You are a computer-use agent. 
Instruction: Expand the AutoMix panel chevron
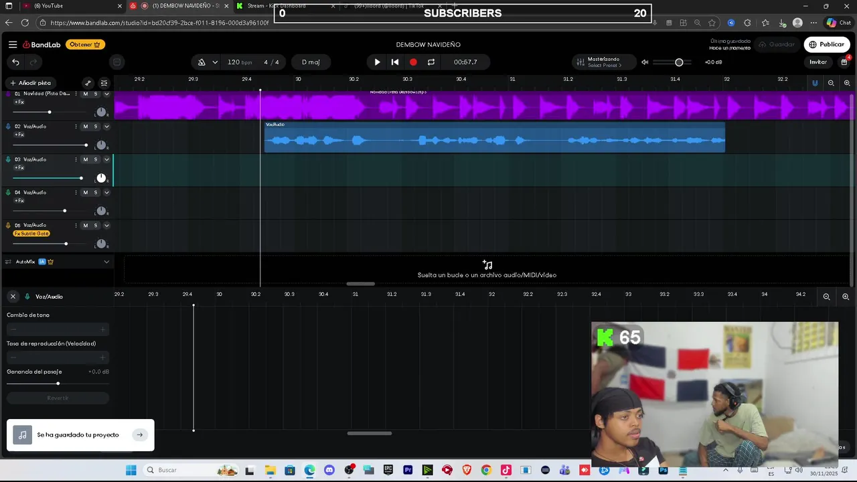pyautogui.click(x=106, y=262)
